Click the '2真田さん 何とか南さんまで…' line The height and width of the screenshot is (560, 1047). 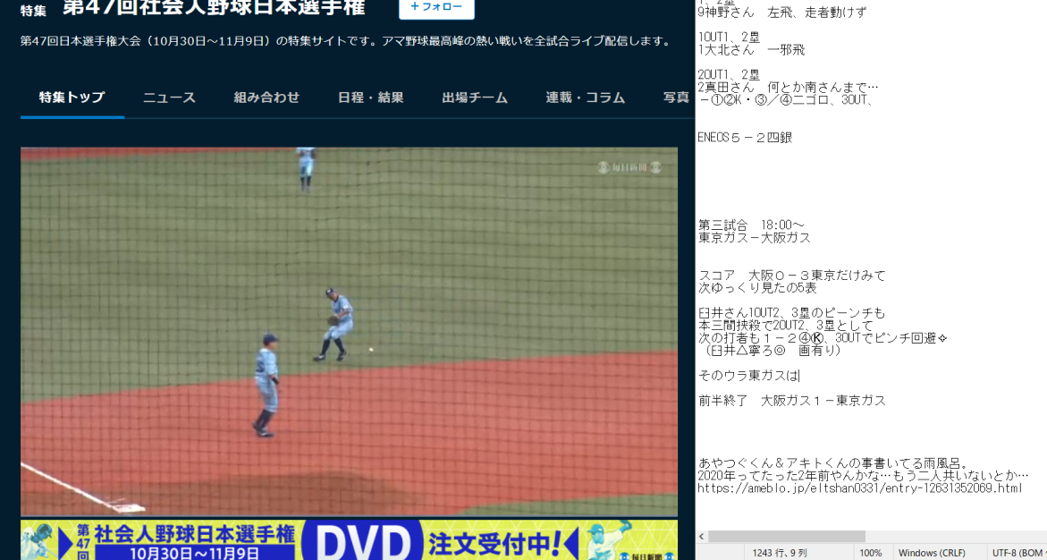coord(788,88)
